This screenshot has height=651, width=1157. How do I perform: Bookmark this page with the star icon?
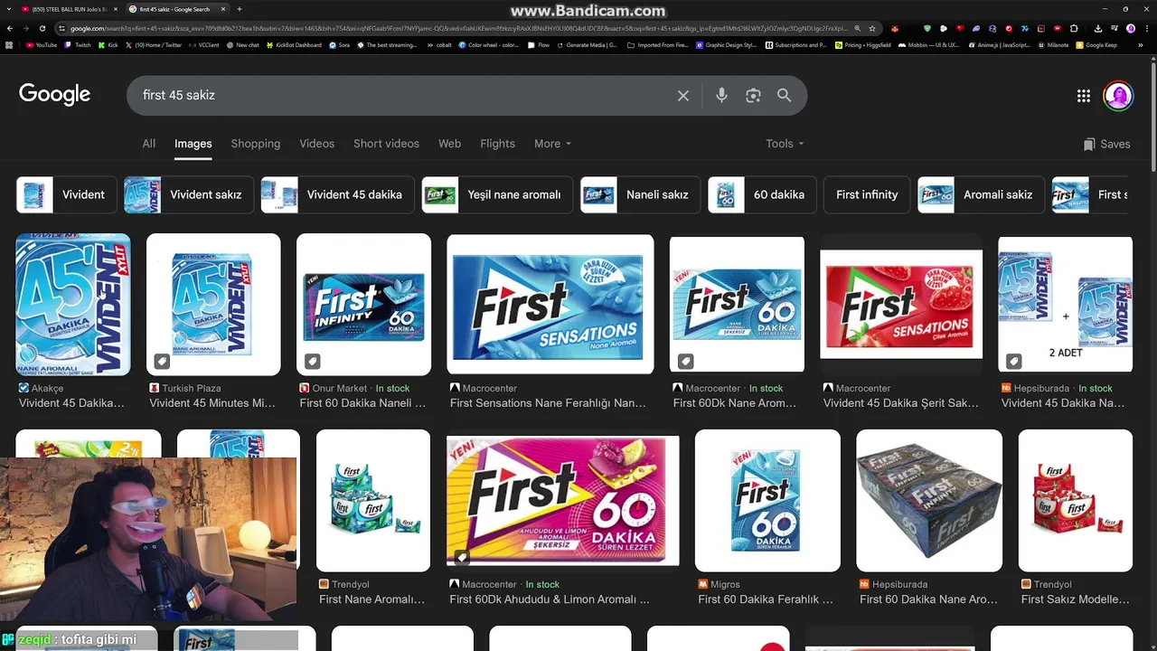[872, 28]
